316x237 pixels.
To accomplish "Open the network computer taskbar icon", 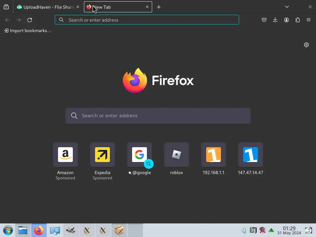I will [55, 230].
